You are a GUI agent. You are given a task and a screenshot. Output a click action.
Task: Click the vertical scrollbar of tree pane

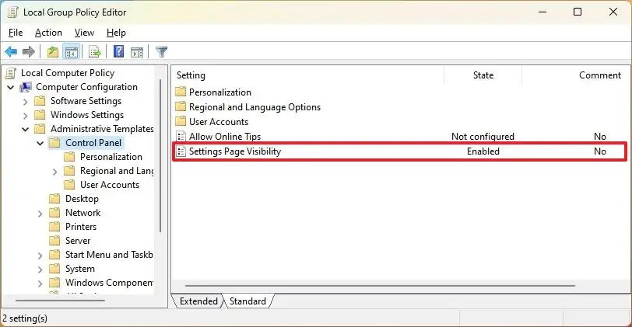point(161,155)
